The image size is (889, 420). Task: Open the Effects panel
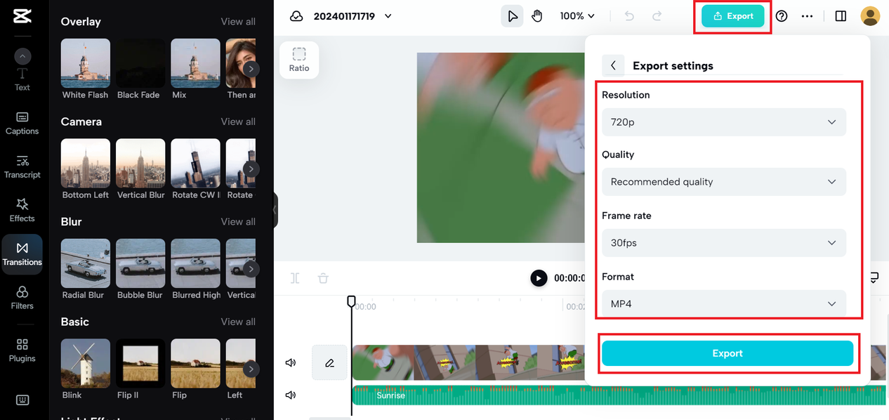click(22, 210)
